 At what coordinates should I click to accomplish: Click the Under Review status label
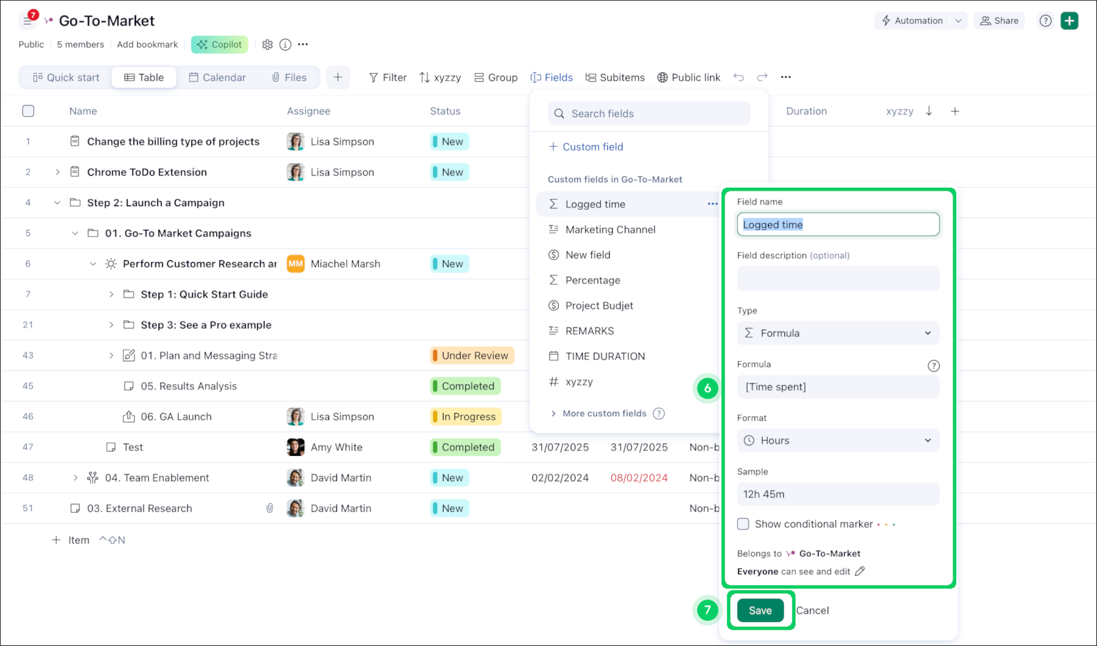point(472,356)
